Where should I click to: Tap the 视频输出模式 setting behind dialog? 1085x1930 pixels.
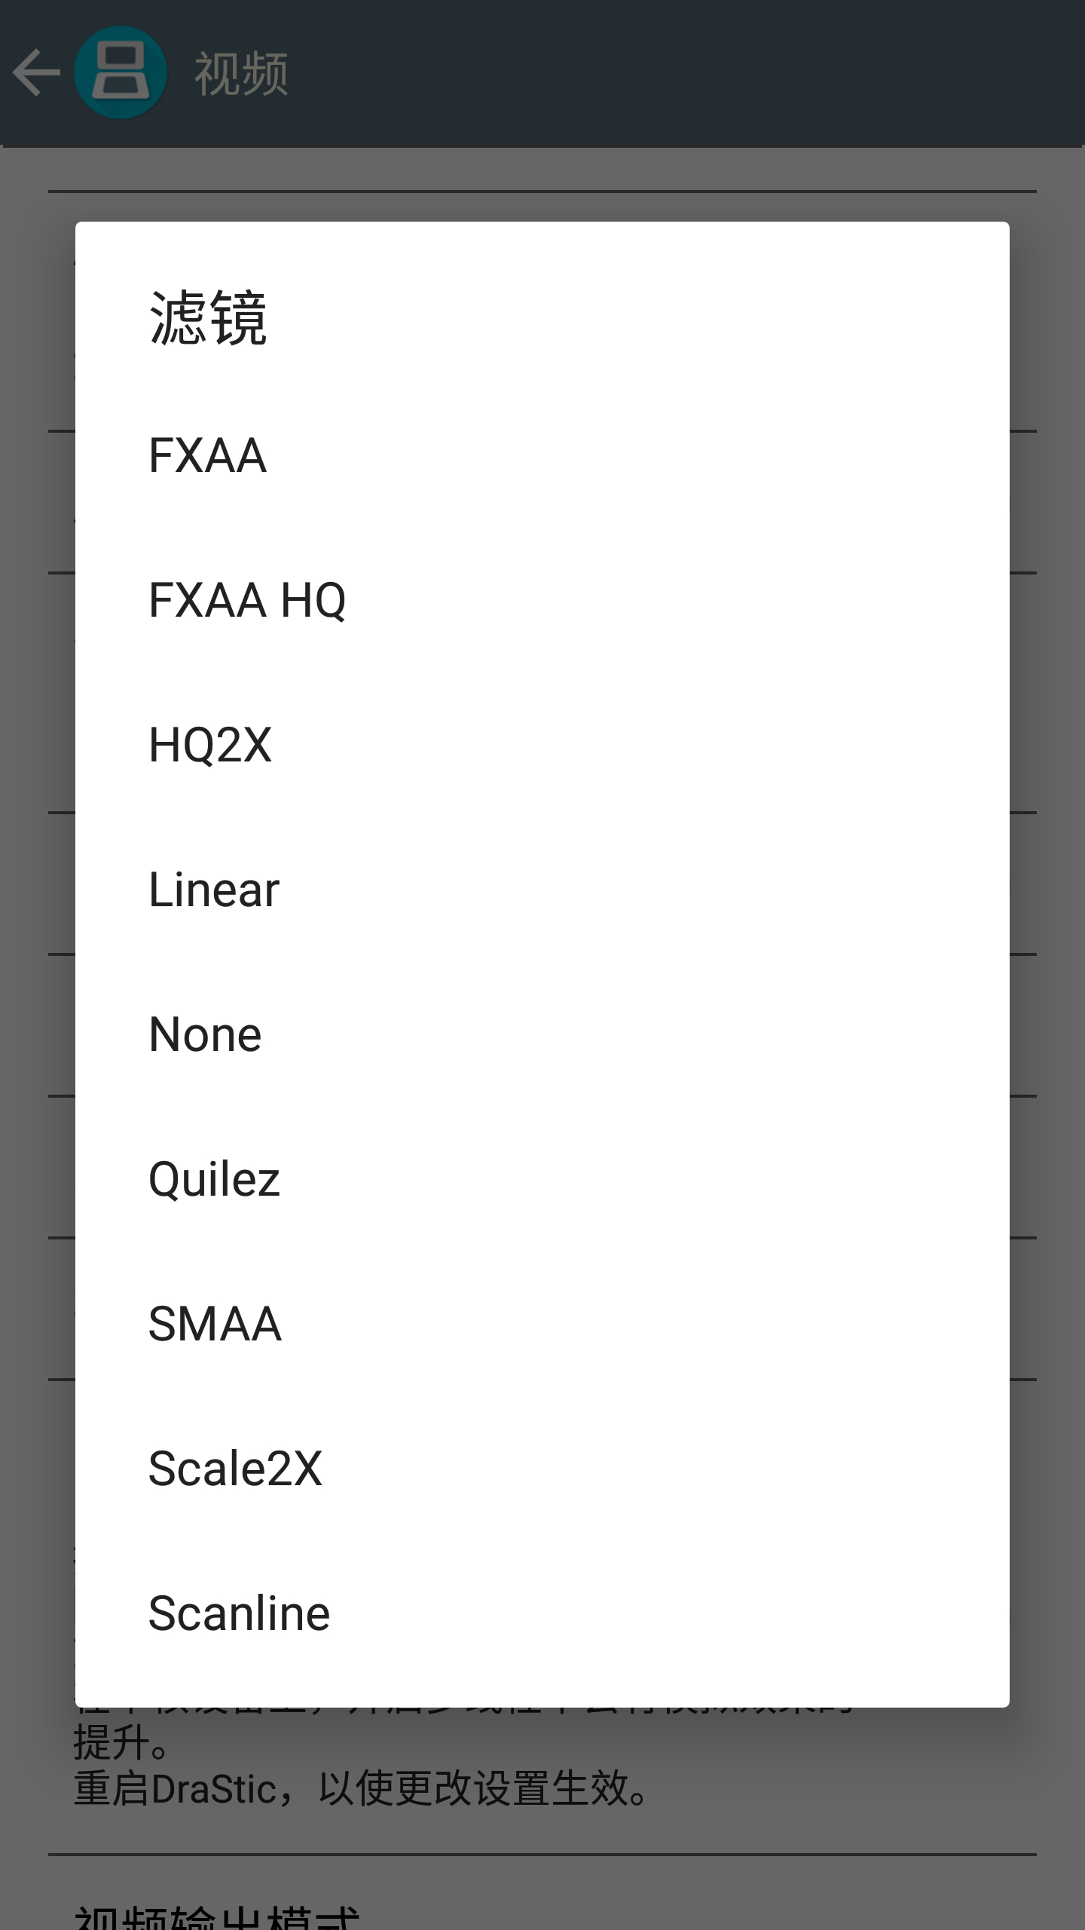point(217,1915)
